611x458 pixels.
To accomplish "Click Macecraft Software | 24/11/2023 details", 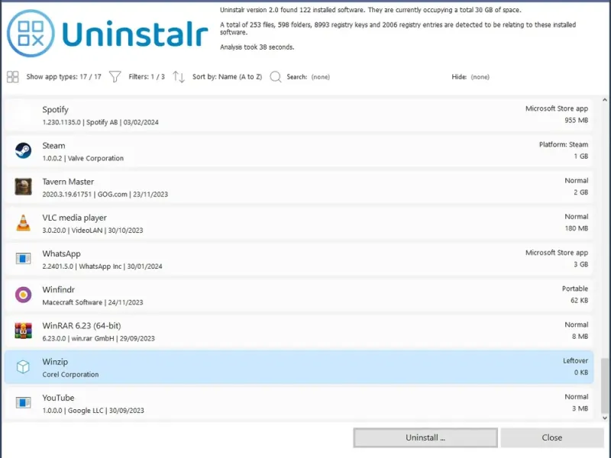I will [92, 302].
